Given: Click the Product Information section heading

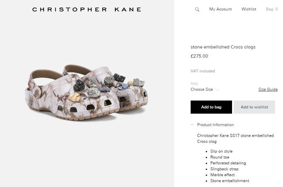Looking at the screenshot, I should click(x=216, y=125).
